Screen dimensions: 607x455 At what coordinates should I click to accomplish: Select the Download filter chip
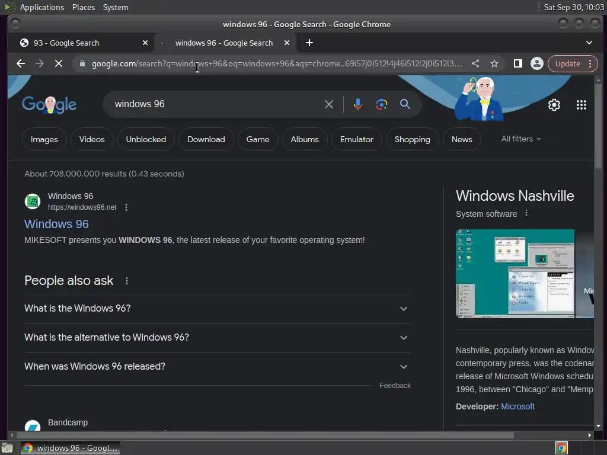(x=206, y=139)
